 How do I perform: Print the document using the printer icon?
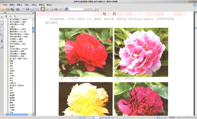tap(18, 9)
